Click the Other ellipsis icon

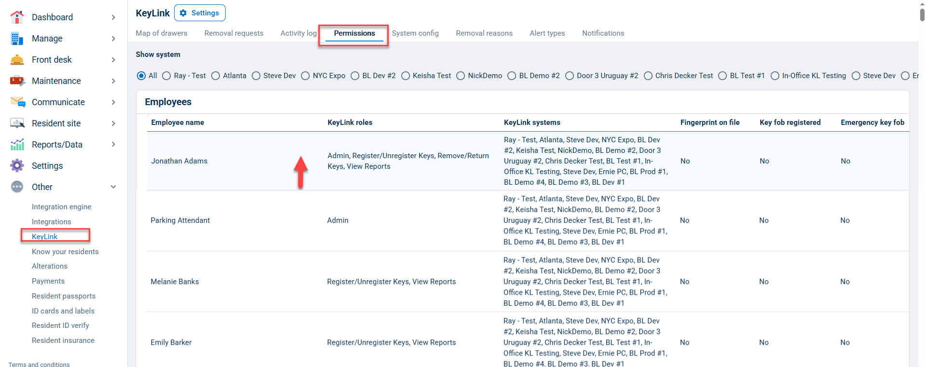click(17, 187)
